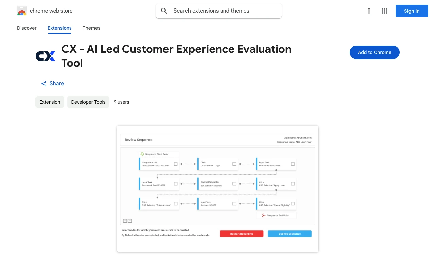
Task: Click the zoom-in plus icon in the preview
Action: 125,221
